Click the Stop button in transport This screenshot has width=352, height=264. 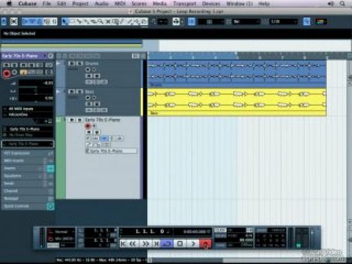click(x=180, y=243)
